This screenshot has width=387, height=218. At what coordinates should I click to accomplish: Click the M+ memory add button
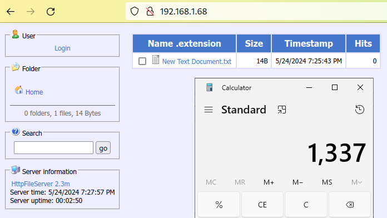click(x=269, y=182)
